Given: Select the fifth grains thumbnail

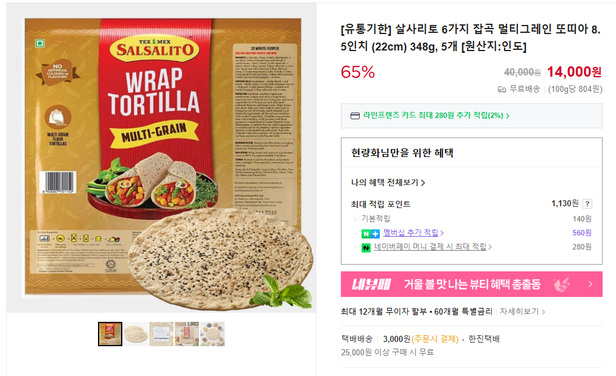Looking at the screenshot, I should [x=212, y=334].
